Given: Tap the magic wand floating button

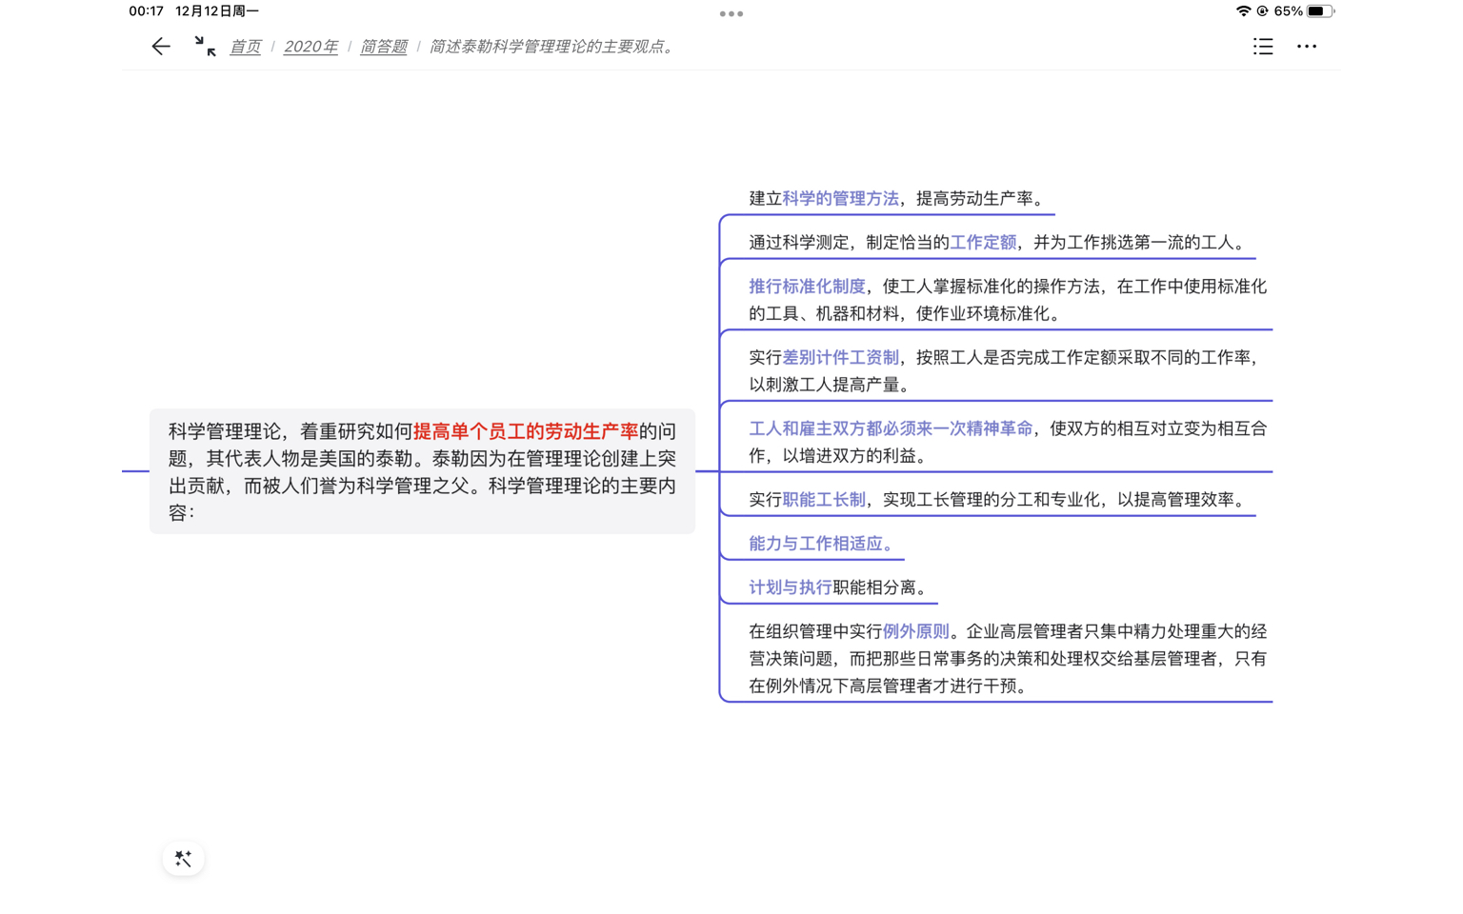Looking at the screenshot, I should pyautogui.click(x=184, y=859).
